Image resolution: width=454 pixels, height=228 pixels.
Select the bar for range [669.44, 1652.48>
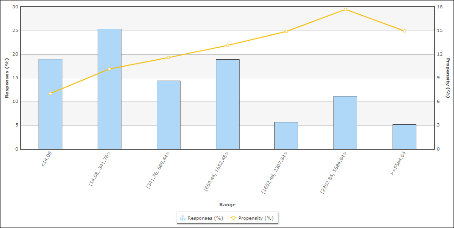tap(227, 104)
